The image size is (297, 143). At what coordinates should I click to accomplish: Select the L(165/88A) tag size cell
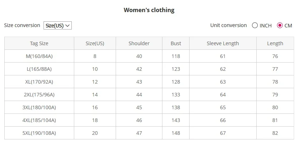coord(39,69)
